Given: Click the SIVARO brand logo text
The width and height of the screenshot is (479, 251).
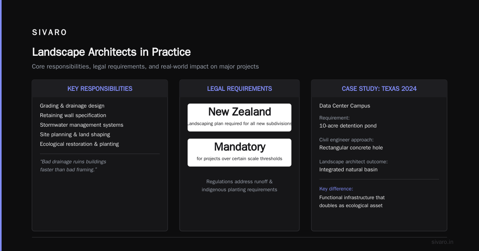Looking at the screenshot, I should point(49,33).
